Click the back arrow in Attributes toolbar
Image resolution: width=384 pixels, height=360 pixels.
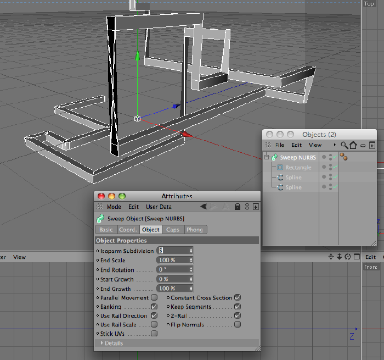(x=204, y=207)
